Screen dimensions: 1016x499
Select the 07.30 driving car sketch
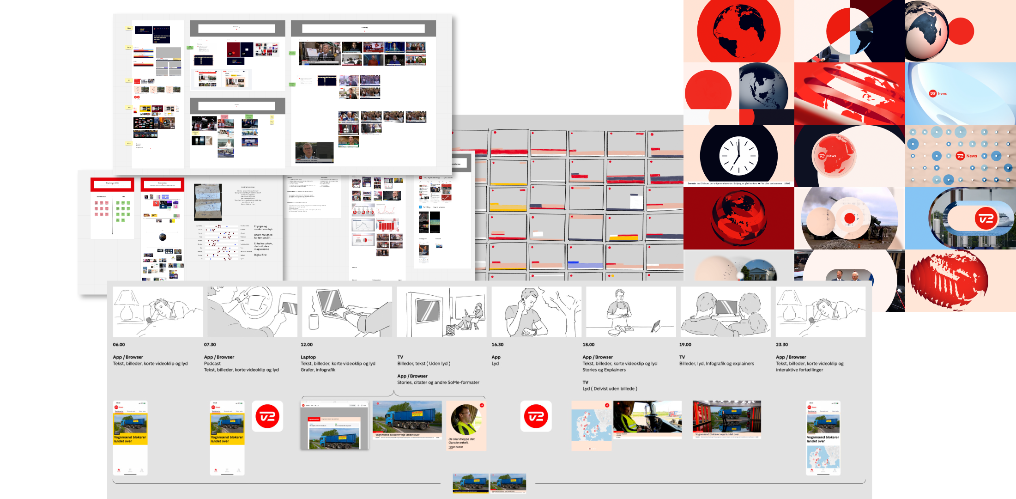(252, 312)
